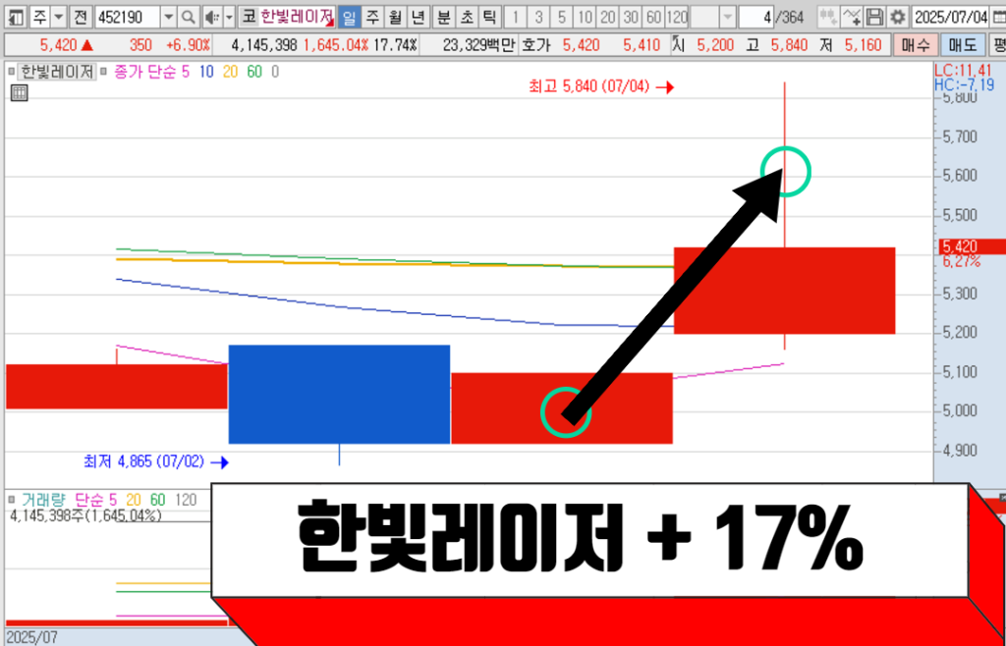1006x646 pixels.
Task: Click the 한빛레이저 chart legend label
Action: coord(57,71)
